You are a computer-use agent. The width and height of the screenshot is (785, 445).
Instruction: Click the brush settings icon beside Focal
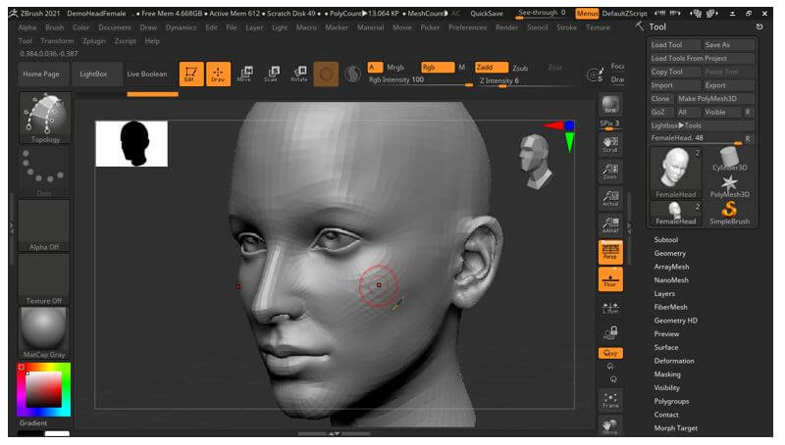(x=595, y=75)
